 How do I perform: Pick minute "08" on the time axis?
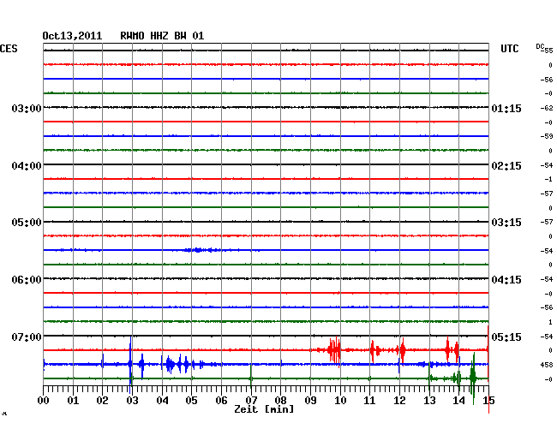[280, 401]
